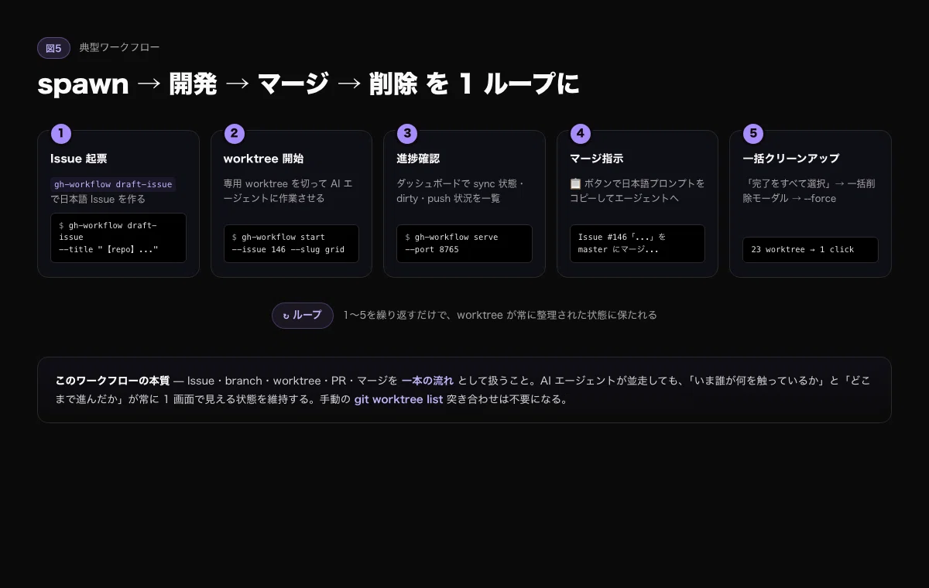
Task: Click step number 3 circle badge
Action: coord(407,134)
